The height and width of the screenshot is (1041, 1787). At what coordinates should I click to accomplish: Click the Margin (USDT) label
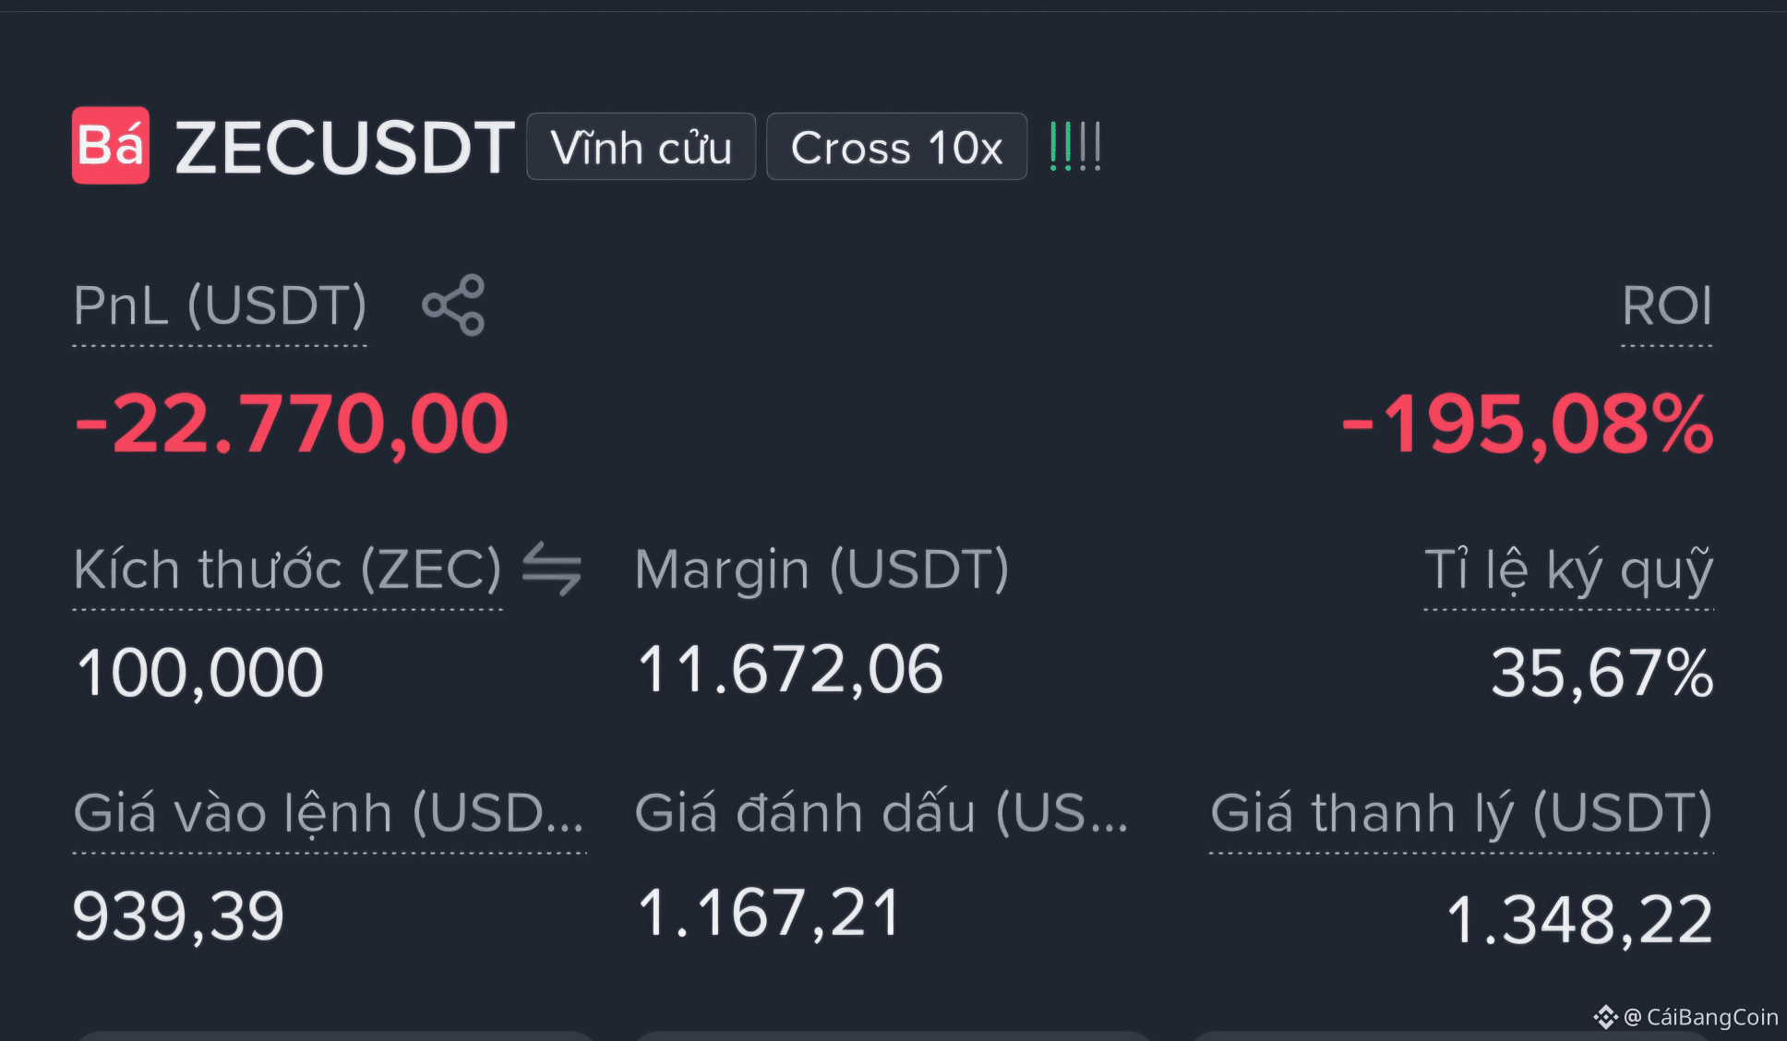point(822,569)
